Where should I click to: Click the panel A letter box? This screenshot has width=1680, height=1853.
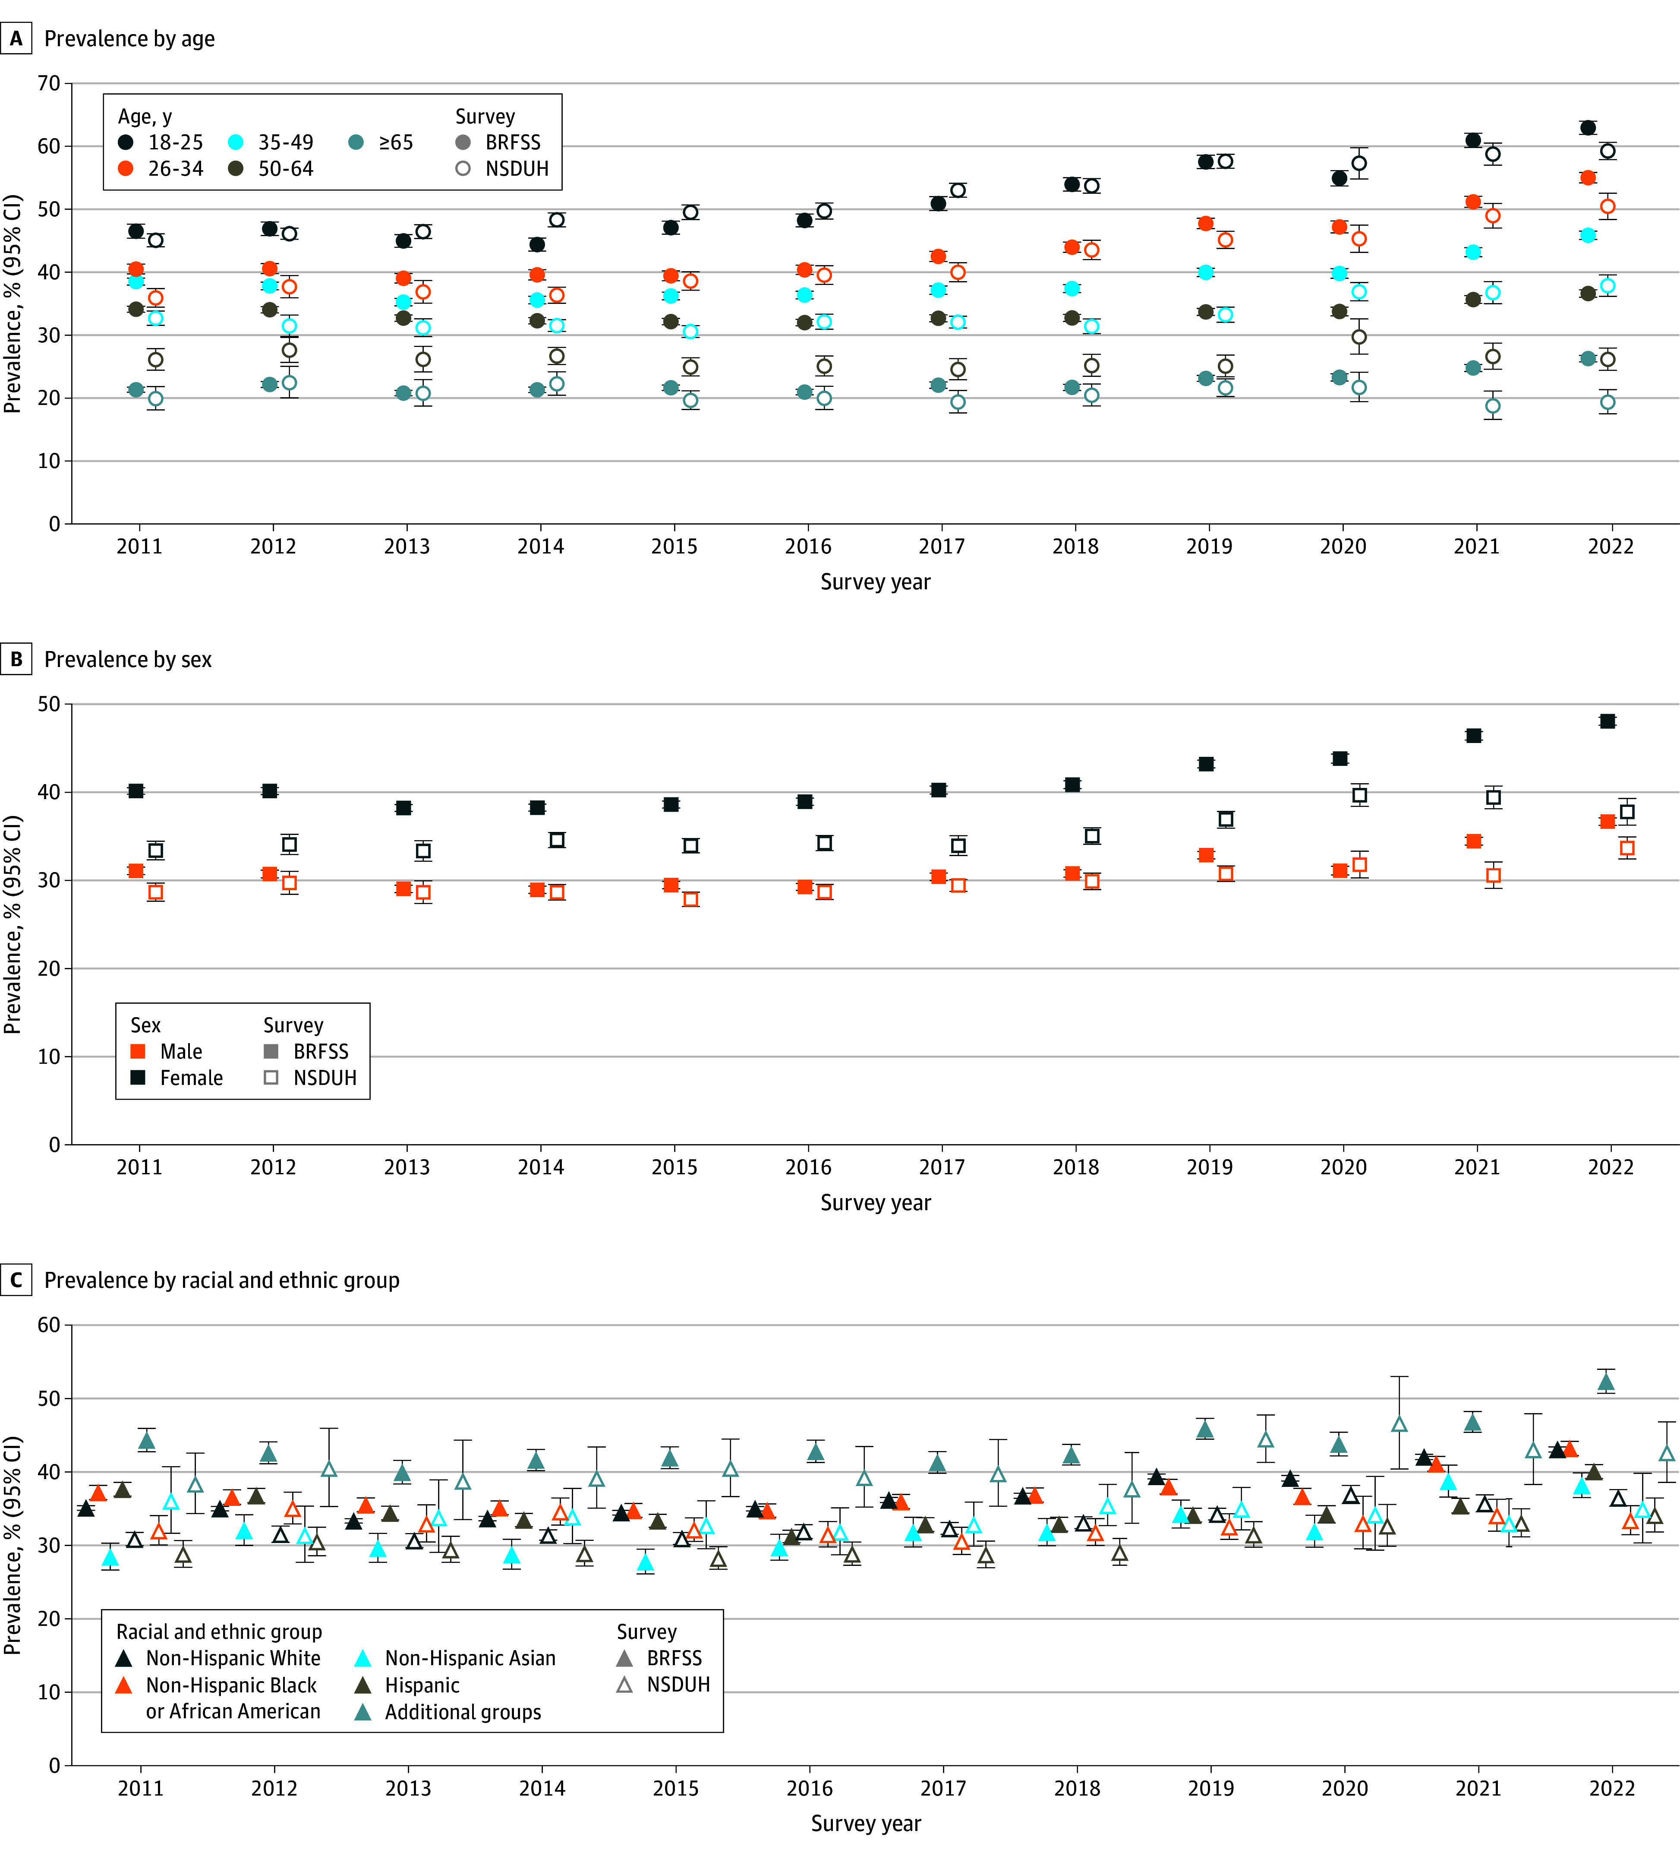pyautogui.click(x=16, y=38)
